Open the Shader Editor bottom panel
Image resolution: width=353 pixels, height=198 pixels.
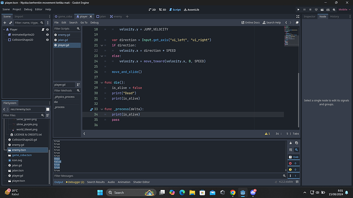point(141,182)
